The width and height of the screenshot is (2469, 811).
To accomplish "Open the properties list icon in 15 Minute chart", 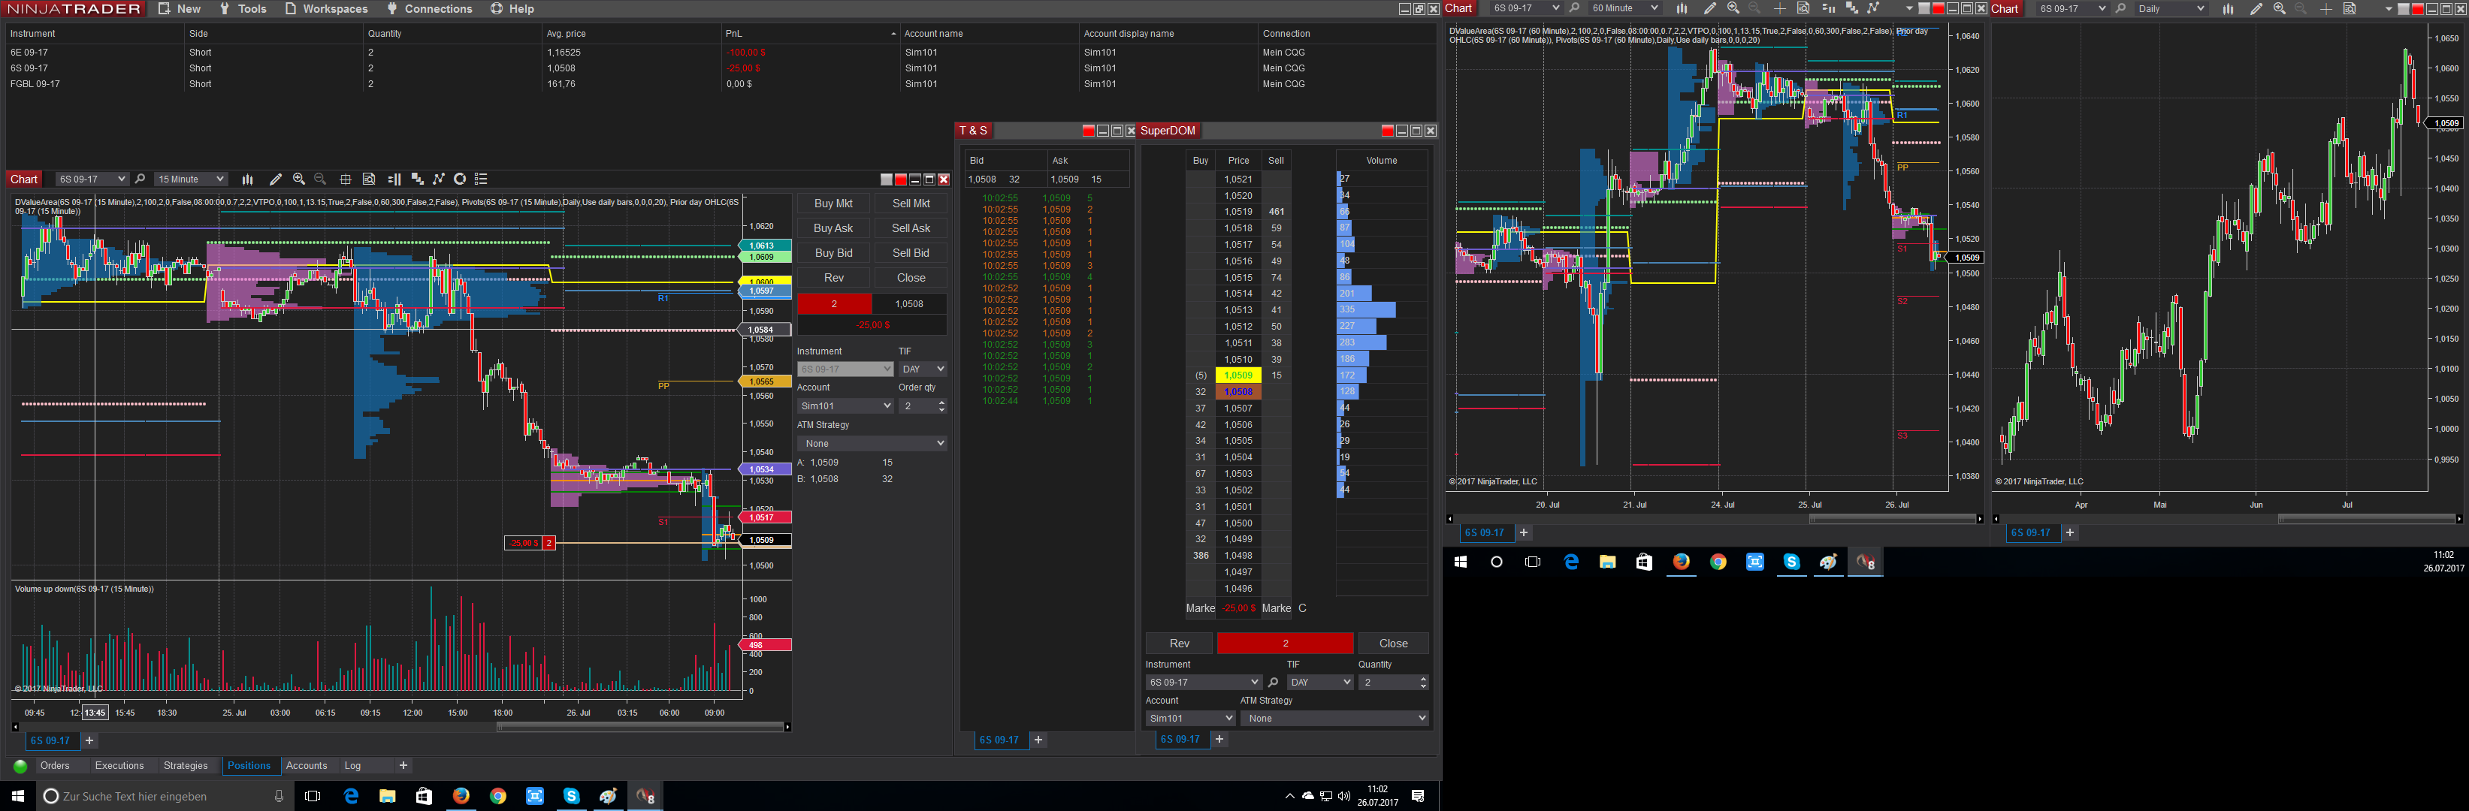I will pyautogui.click(x=481, y=179).
